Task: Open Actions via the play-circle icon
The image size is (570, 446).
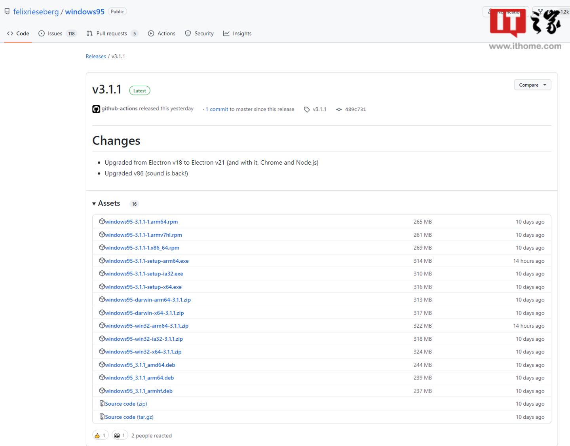Action: (x=151, y=33)
